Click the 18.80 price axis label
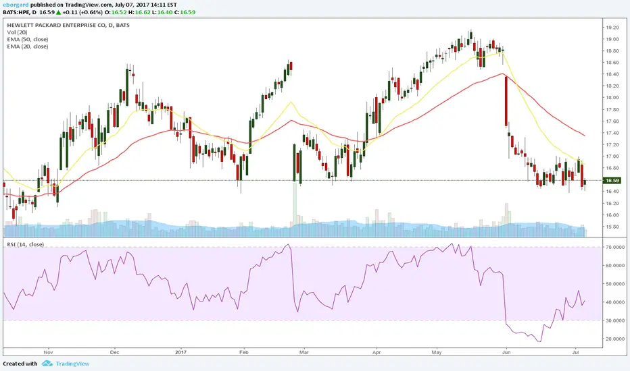 pos(612,51)
